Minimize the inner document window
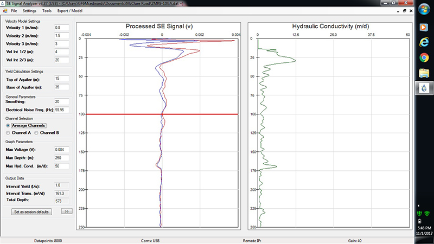 [398, 11]
